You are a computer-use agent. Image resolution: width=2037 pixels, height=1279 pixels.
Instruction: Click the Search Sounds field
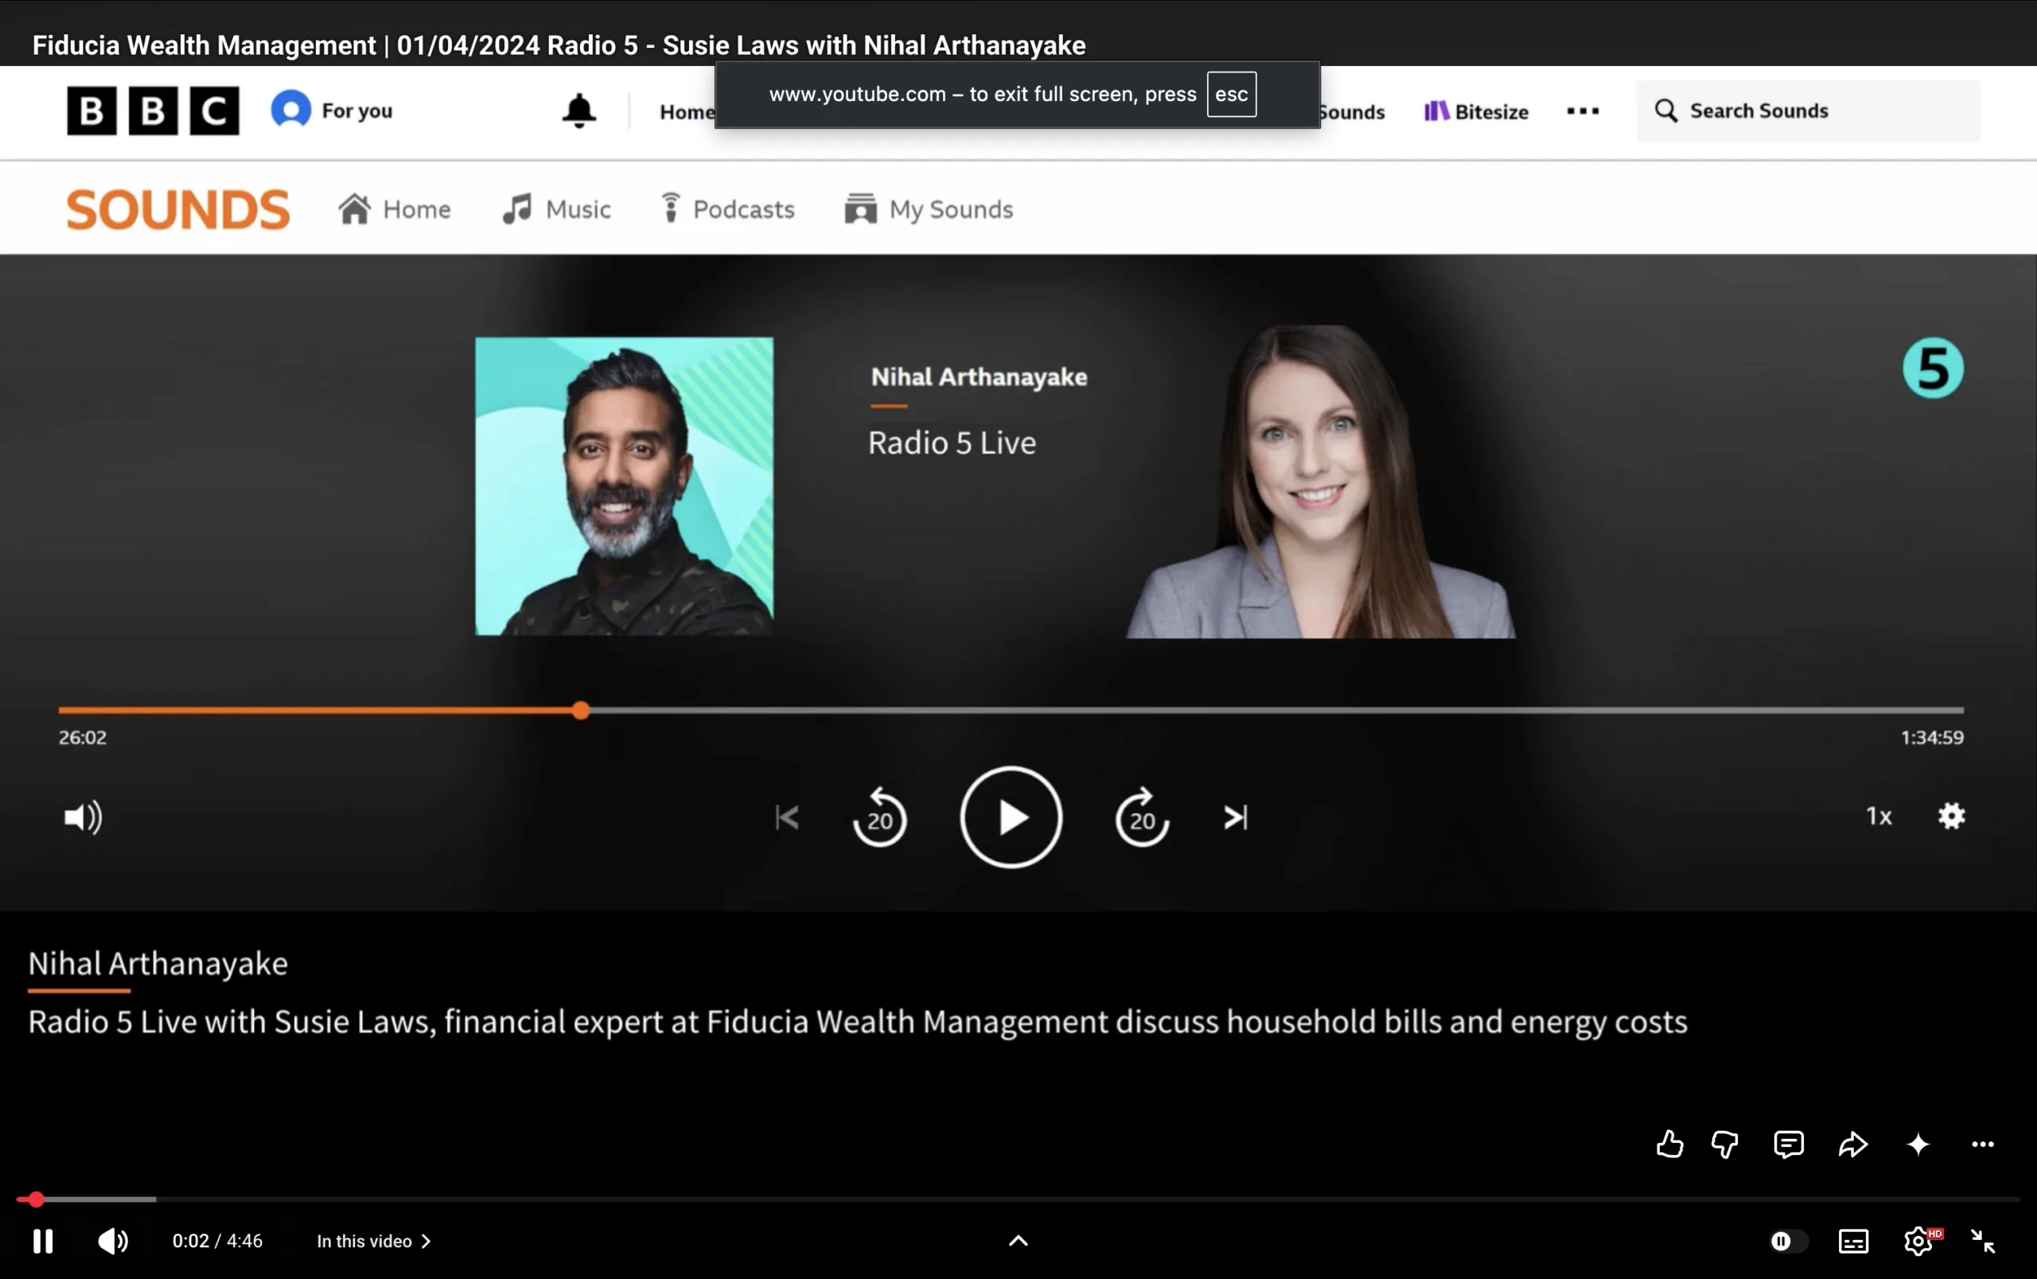[1808, 111]
